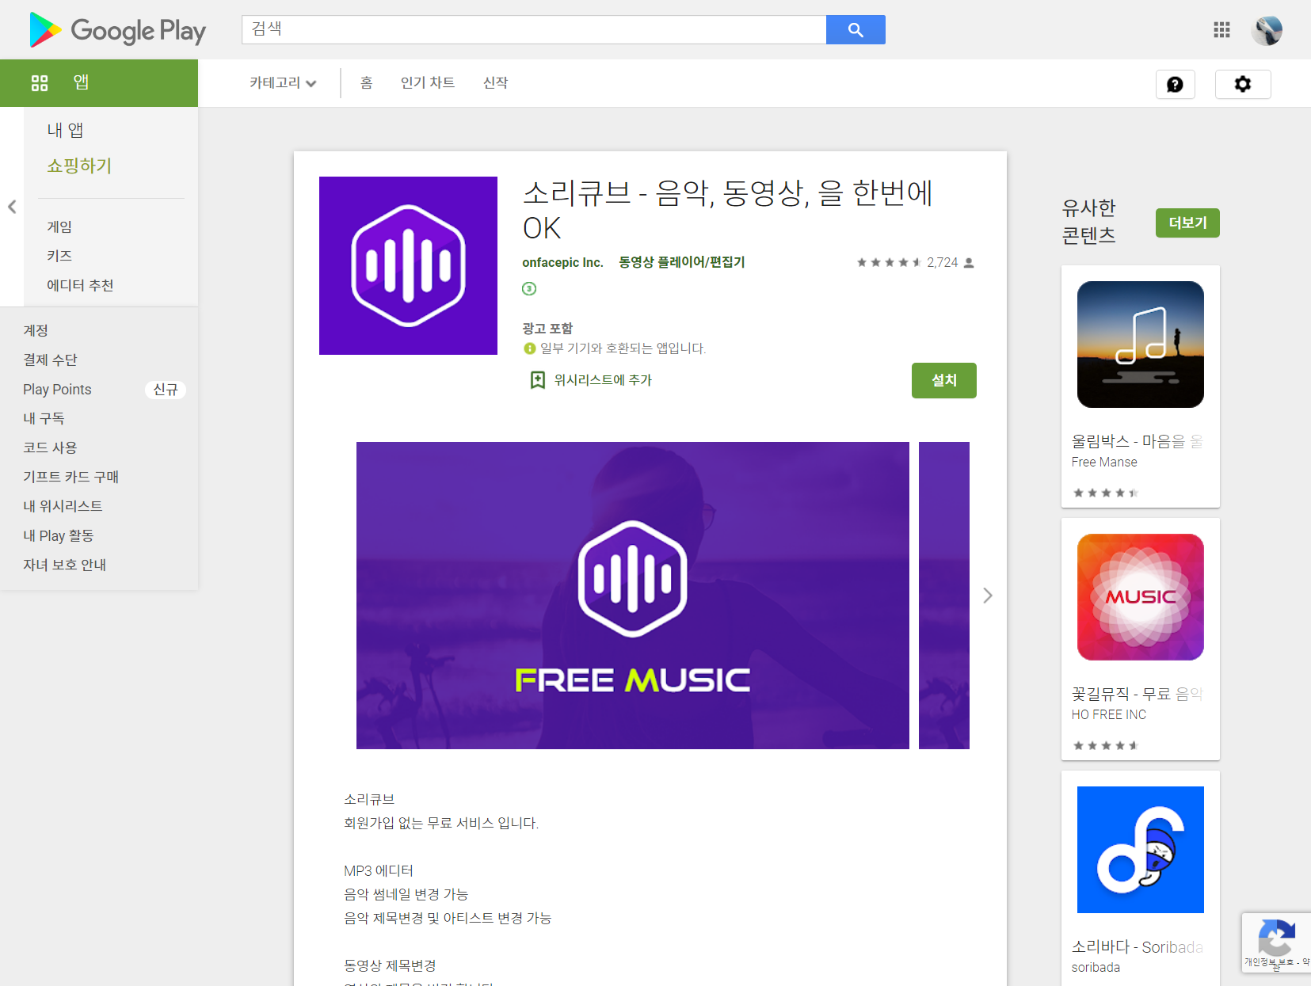
Task: Open the 계정 link
Action: [36, 330]
